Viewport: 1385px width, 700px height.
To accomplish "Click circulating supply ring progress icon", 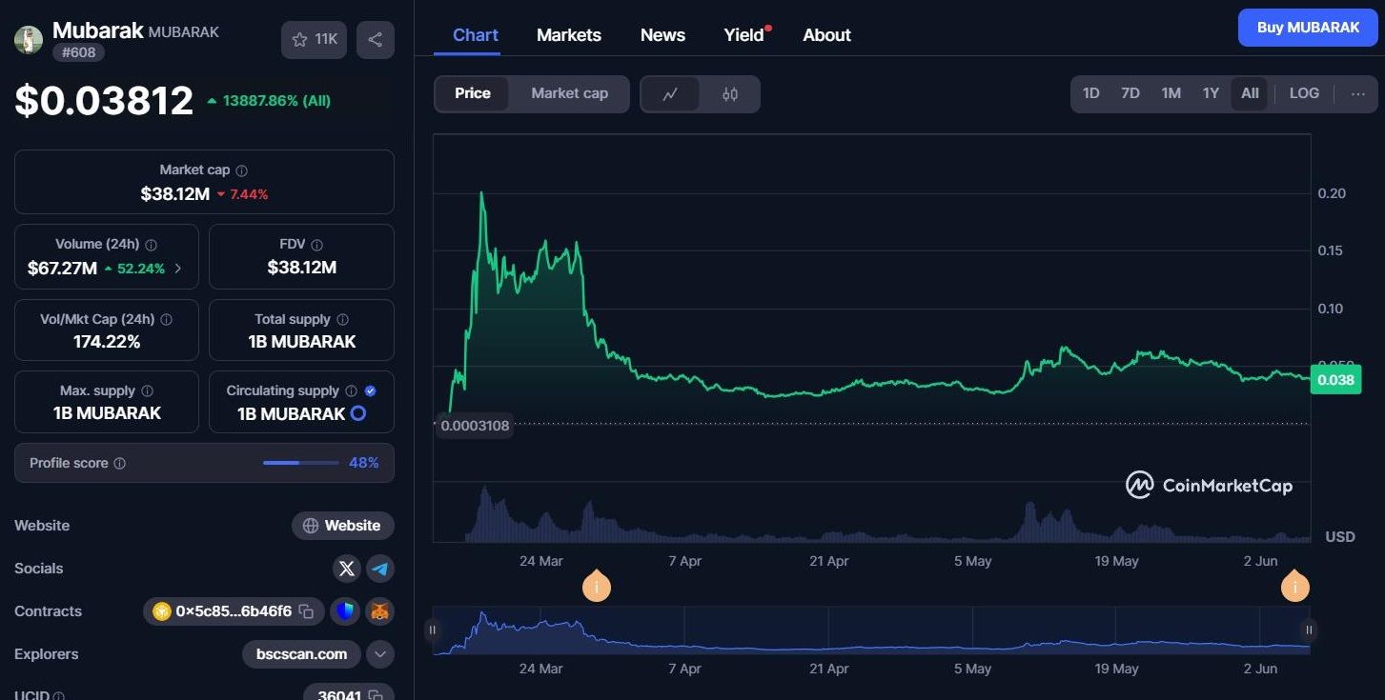I will tap(358, 414).
